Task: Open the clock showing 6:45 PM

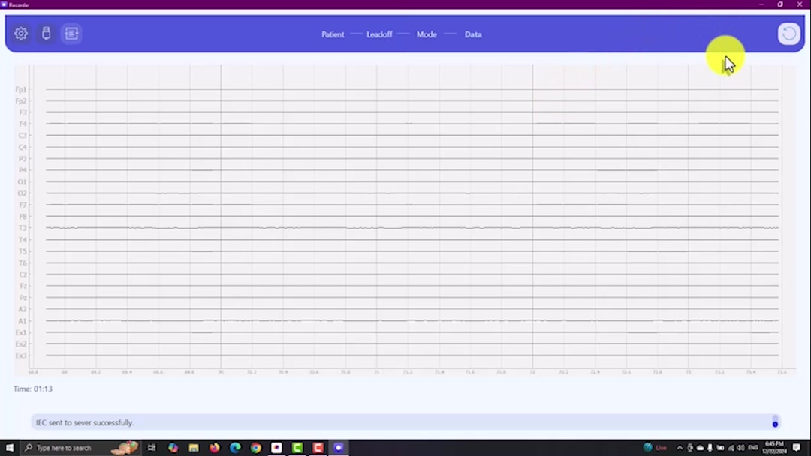Action: pos(774,448)
